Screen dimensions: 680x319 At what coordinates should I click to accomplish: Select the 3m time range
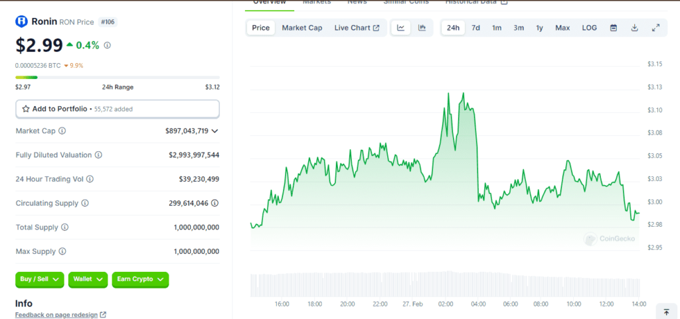519,28
